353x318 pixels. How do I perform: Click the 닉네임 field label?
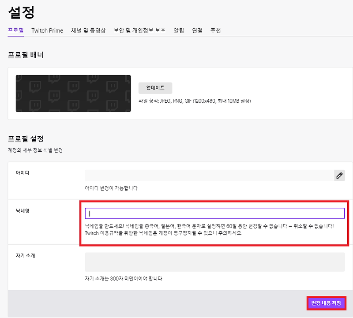[x=23, y=211]
